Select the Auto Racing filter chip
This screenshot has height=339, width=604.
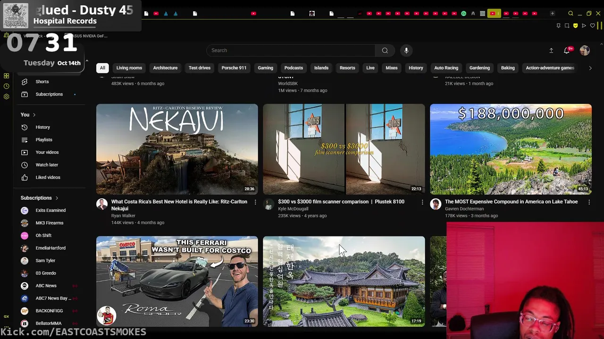[446, 68]
